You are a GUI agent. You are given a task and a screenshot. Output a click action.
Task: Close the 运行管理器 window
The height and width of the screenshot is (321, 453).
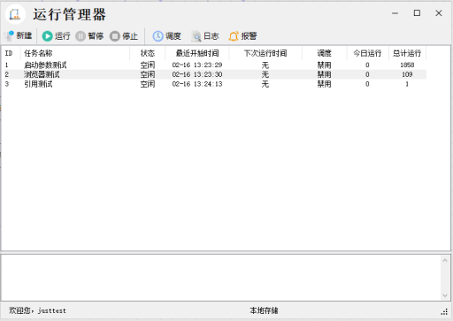coord(439,13)
